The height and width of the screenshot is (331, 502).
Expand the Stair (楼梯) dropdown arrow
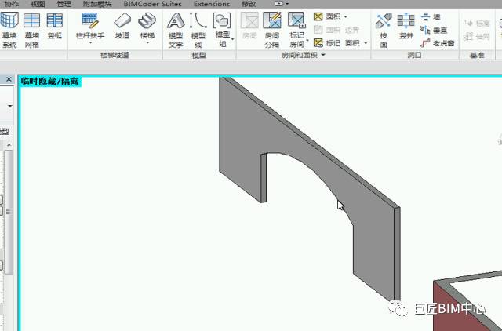pyautogui.click(x=147, y=42)
